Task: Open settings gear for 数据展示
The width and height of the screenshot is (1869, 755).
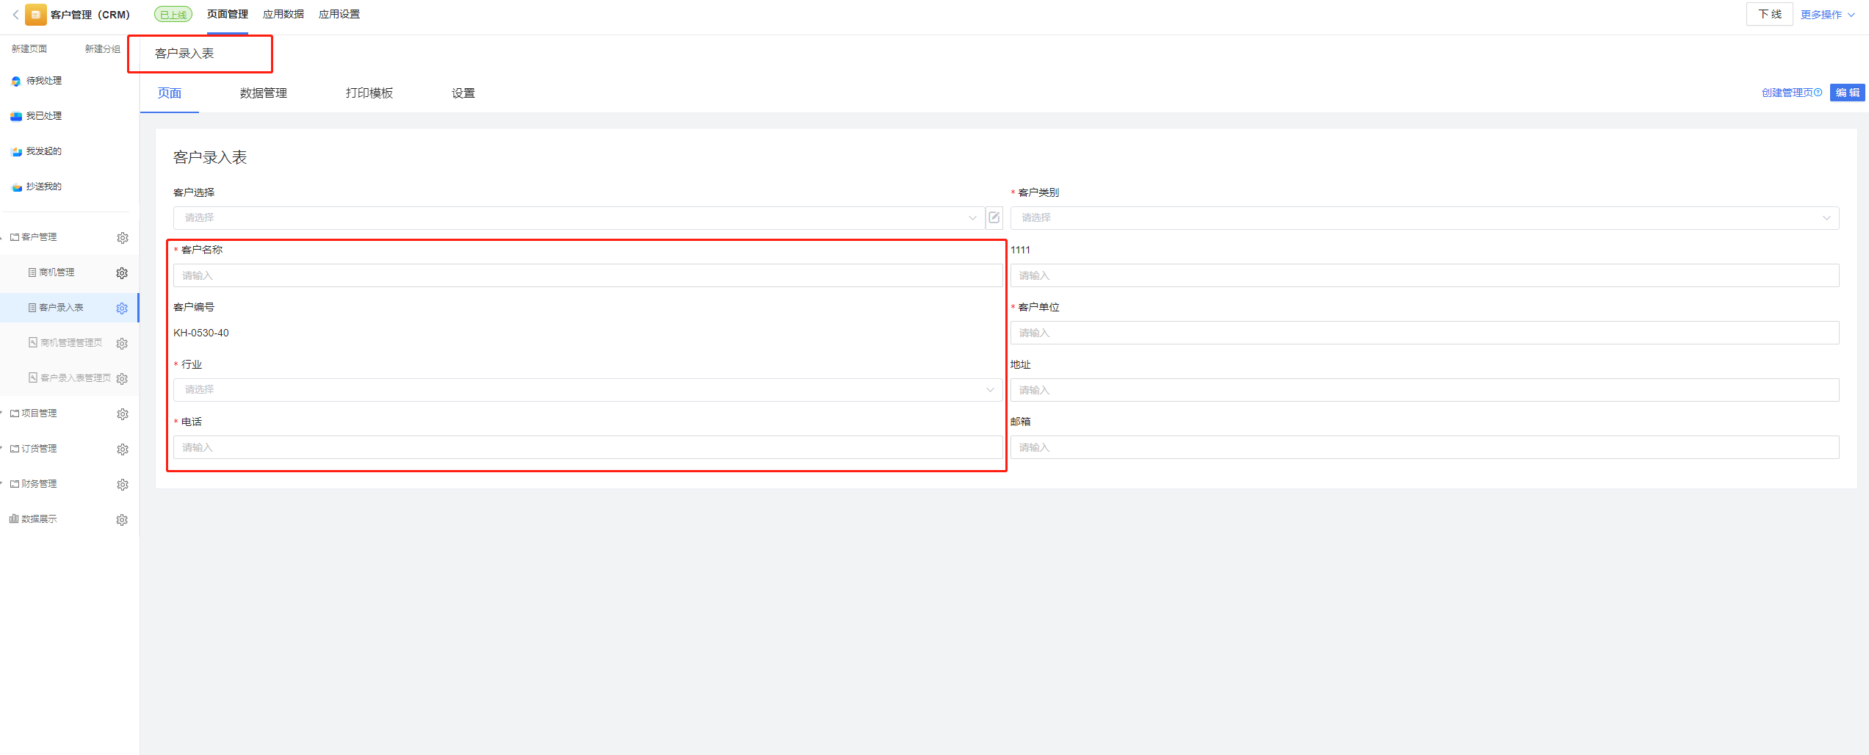Action: point(122,520)
